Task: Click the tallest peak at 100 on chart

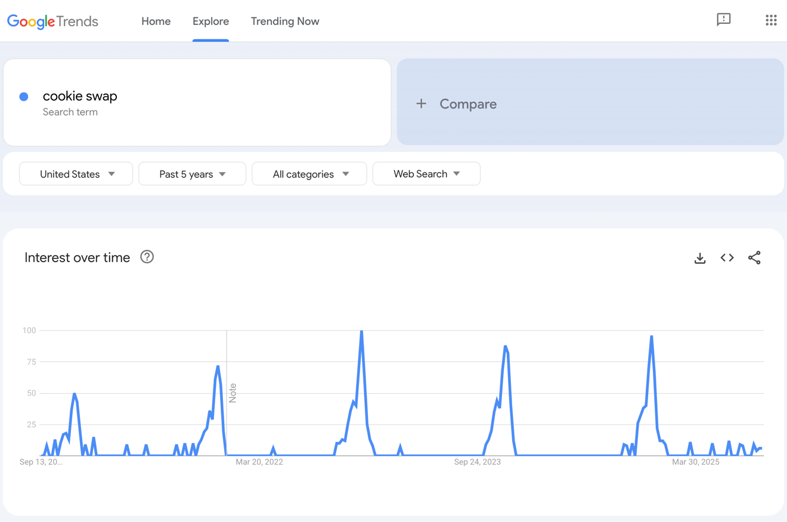Action: (x=361, y=331)
